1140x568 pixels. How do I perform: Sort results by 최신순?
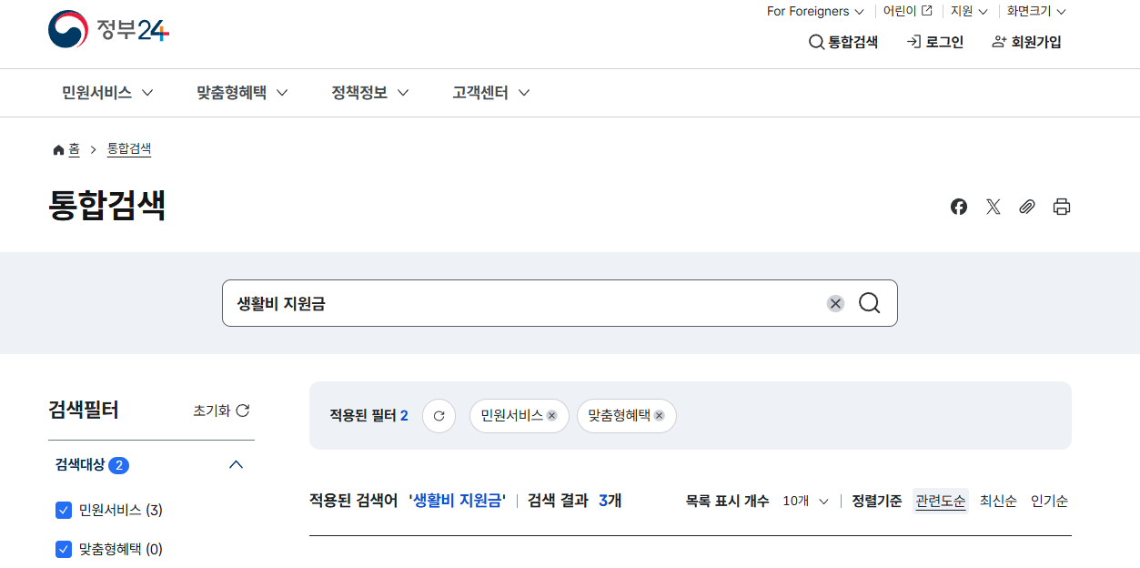point(997,500)
